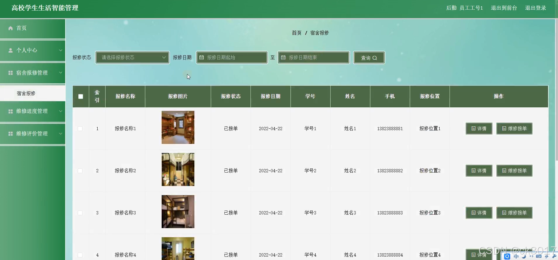The height and width of the screenshot is (260, 558).
Task: Open the dorm photo for 报修名称4
Action: coord(178,249)
